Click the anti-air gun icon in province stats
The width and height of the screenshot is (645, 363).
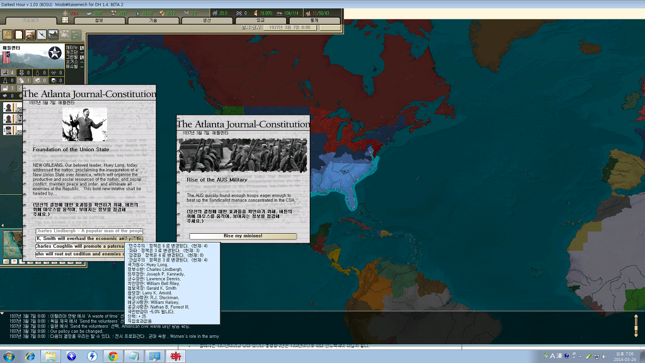point(5,72)
